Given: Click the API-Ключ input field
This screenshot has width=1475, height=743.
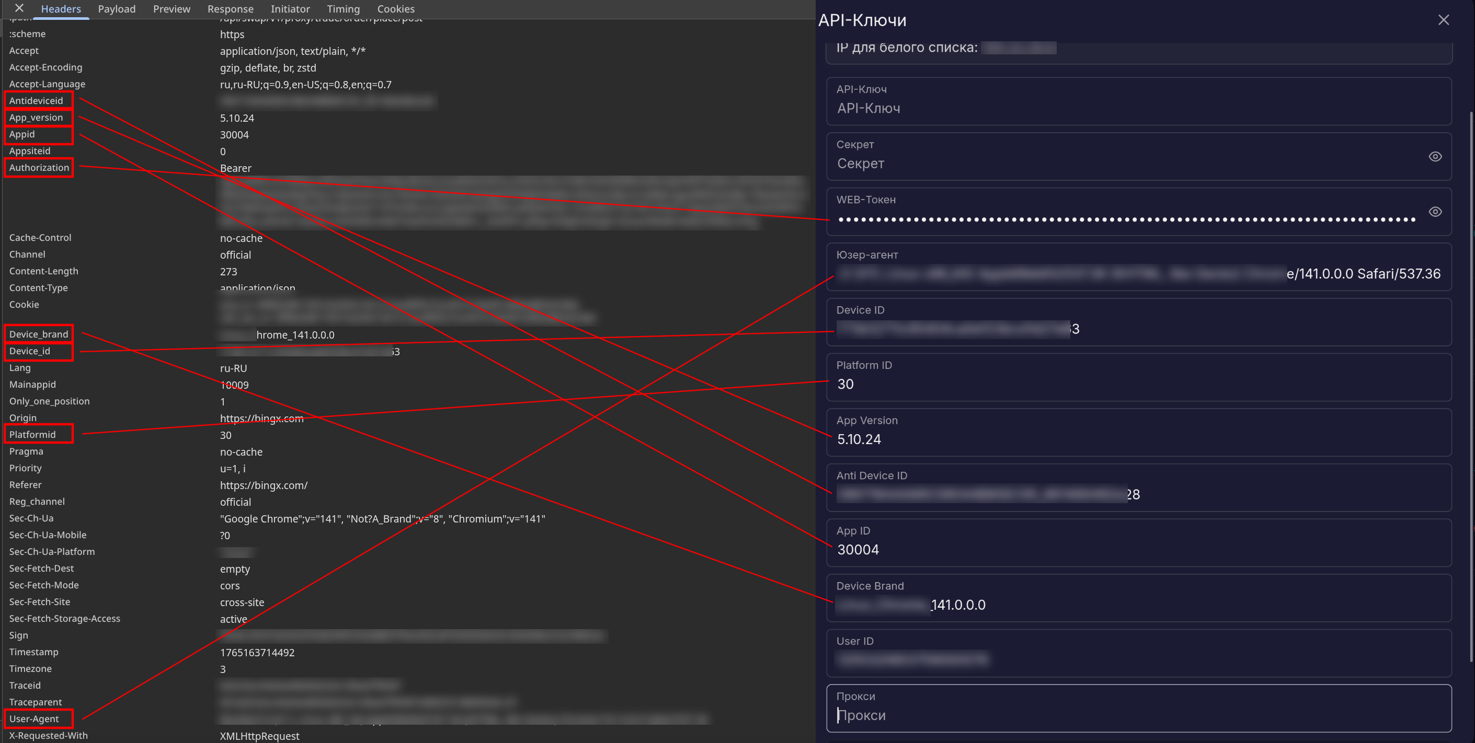Looking at the screenshot, I should 1138,101.
